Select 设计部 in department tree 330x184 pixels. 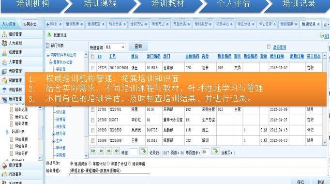click(60, 112)
